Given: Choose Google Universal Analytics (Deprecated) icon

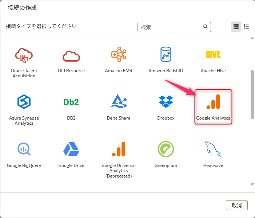Looking at the screenshot, I should click(119, 149).
